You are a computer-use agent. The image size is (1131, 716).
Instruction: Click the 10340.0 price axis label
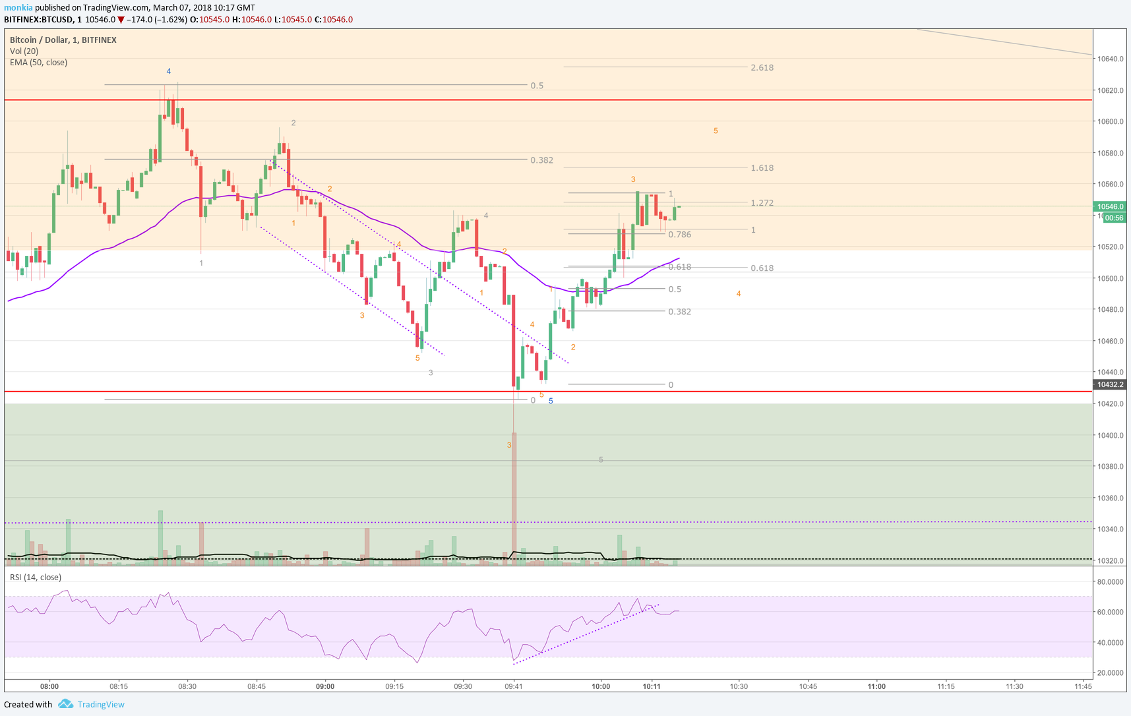pos(1109,529)
